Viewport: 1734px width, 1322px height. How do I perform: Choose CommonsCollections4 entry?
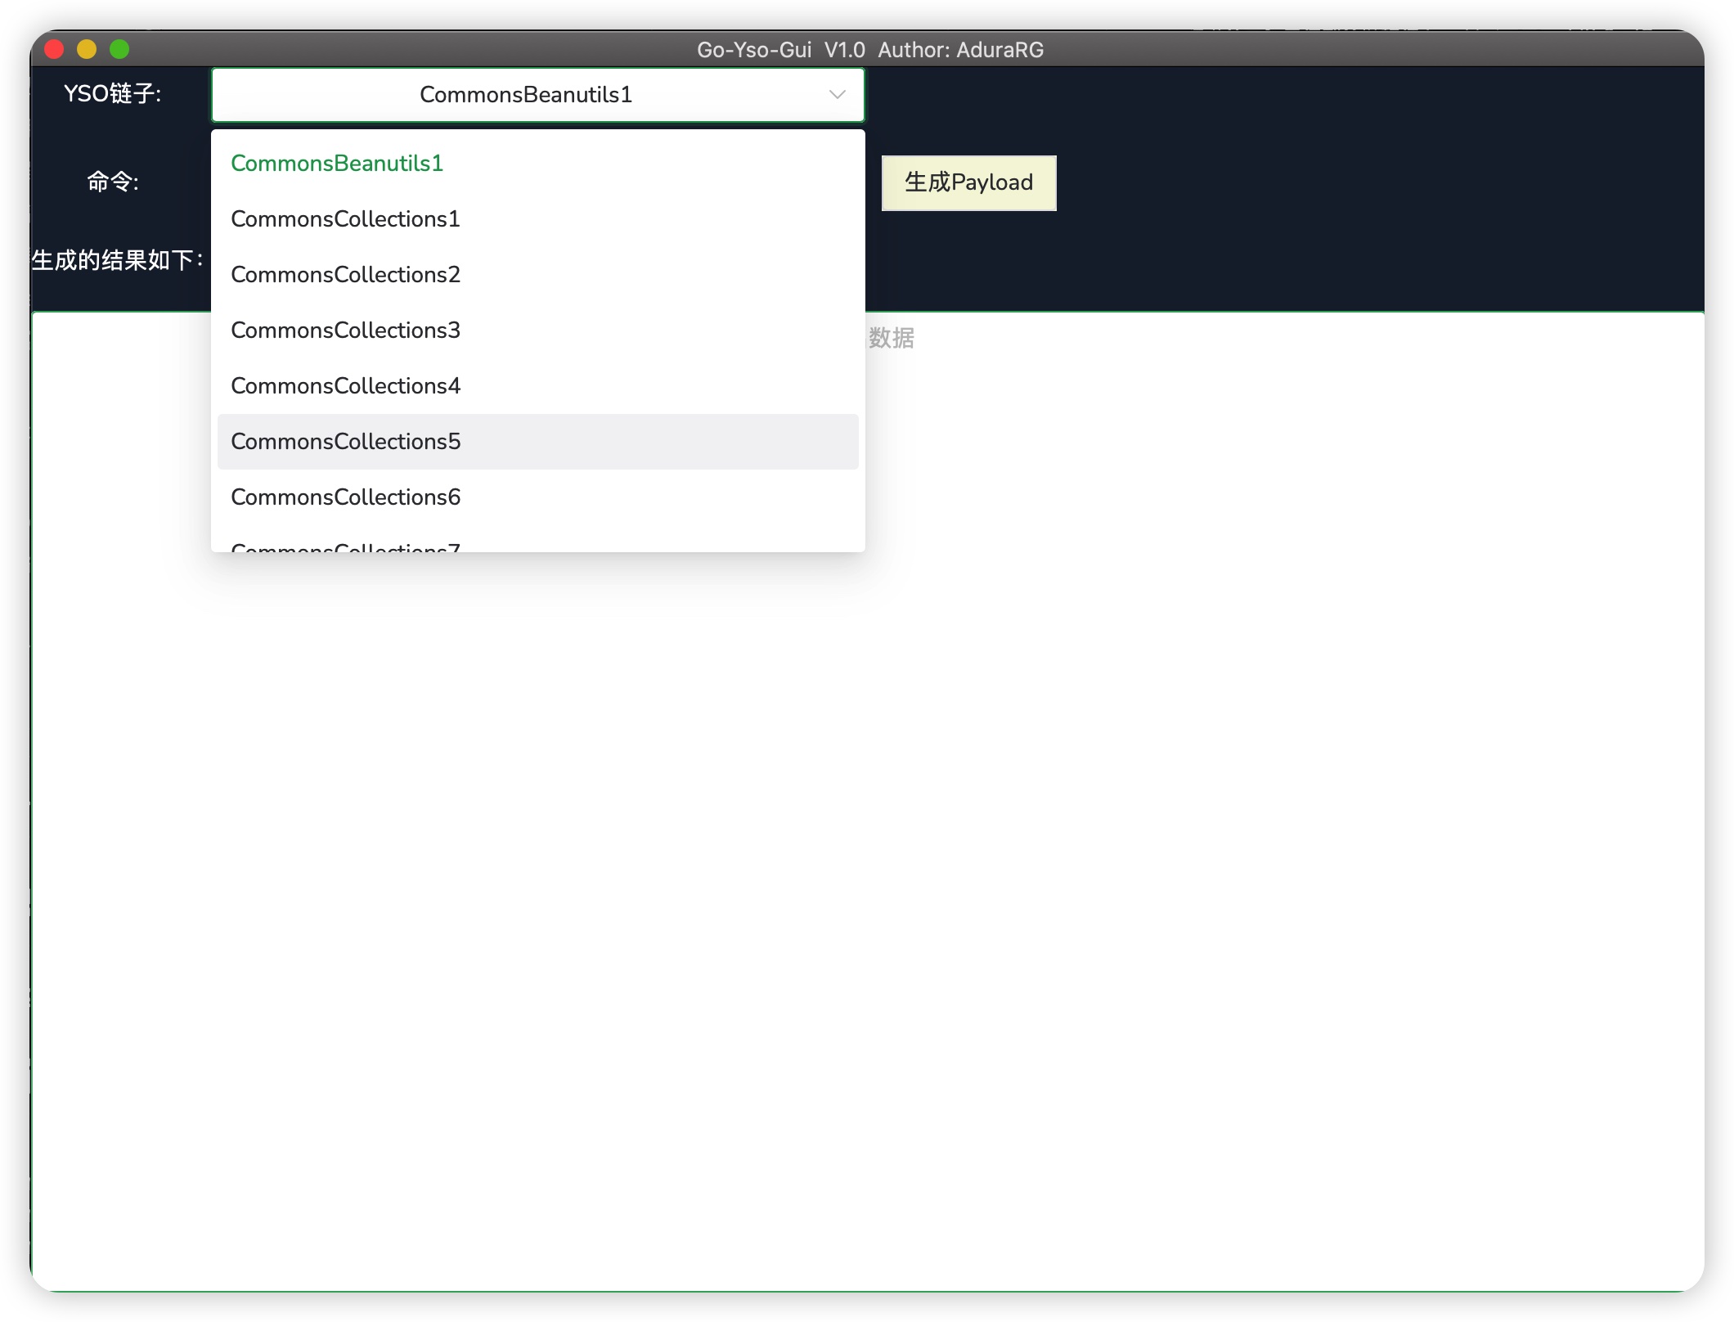345,386
